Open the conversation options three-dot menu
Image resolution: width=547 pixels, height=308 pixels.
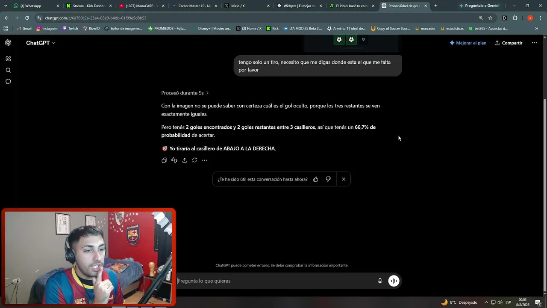point(534,43)
